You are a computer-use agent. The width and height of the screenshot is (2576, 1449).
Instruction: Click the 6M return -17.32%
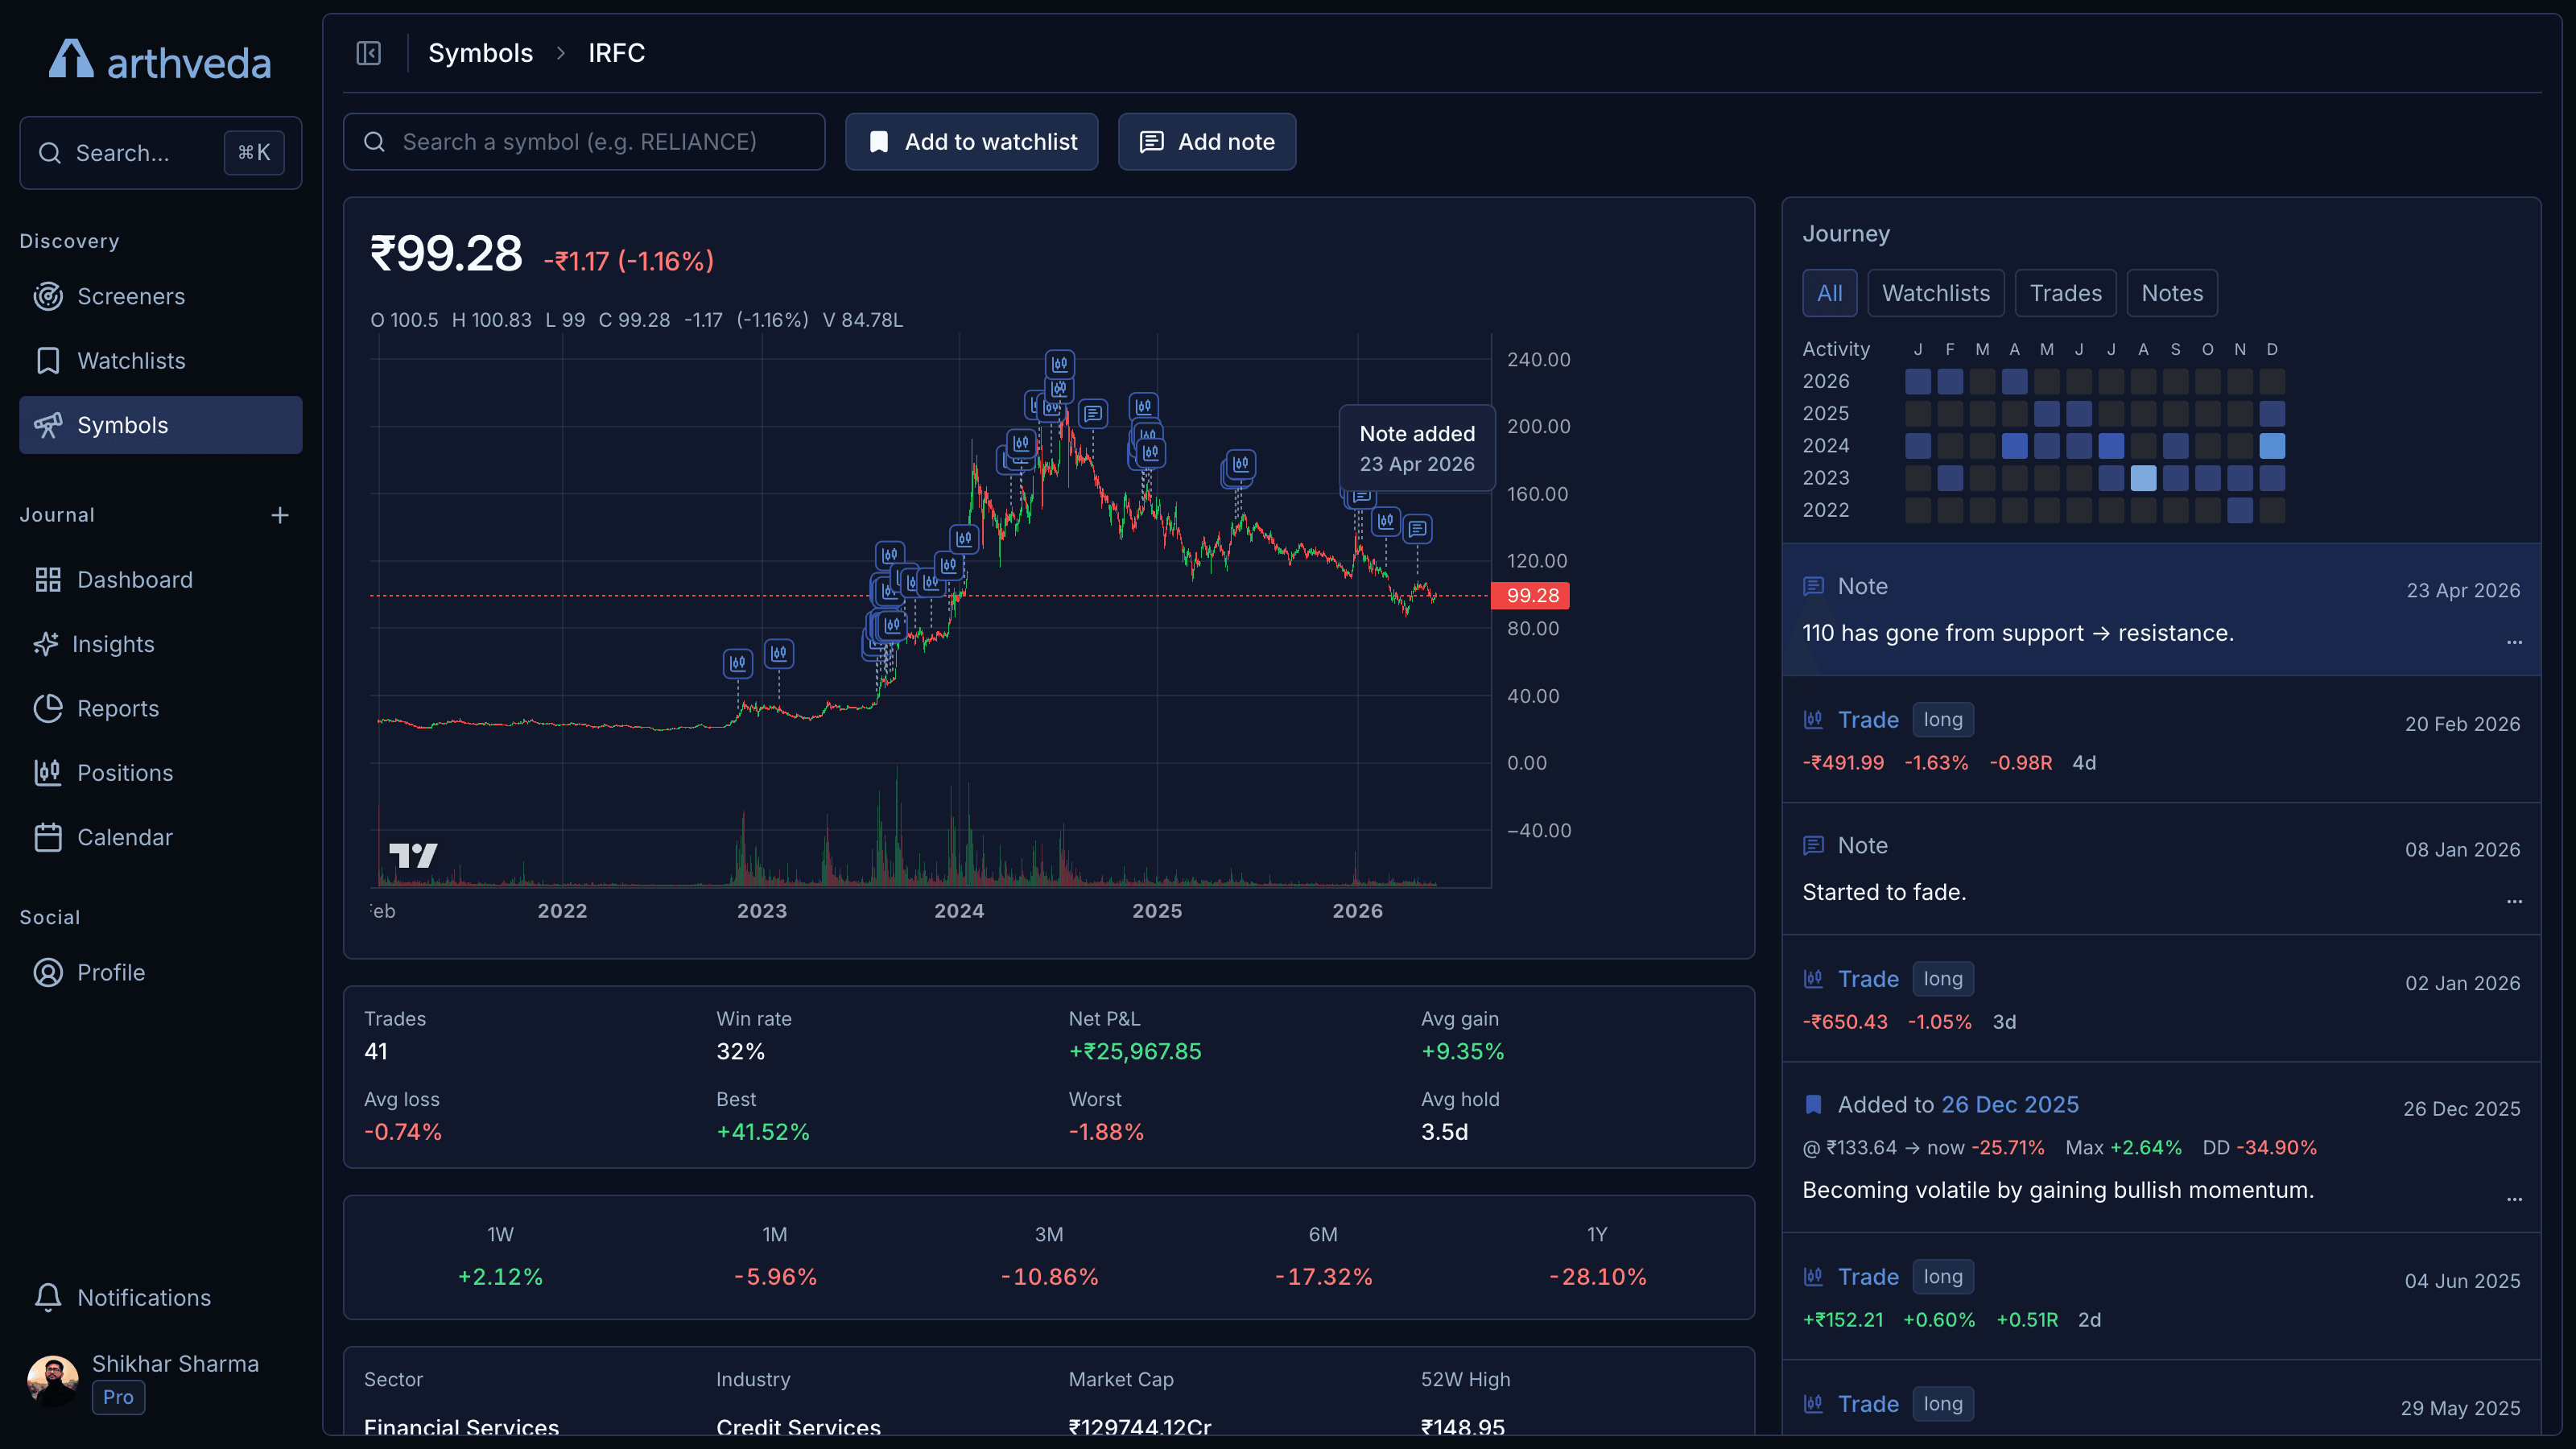coord(1323,1277)
